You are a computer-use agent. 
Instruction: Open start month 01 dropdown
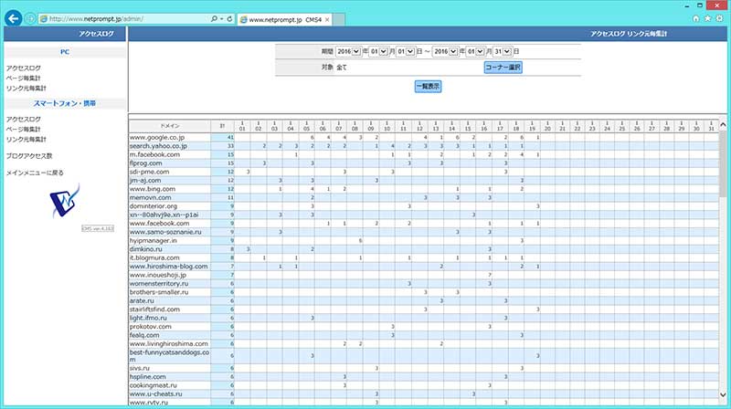click(x=378, y=51)
